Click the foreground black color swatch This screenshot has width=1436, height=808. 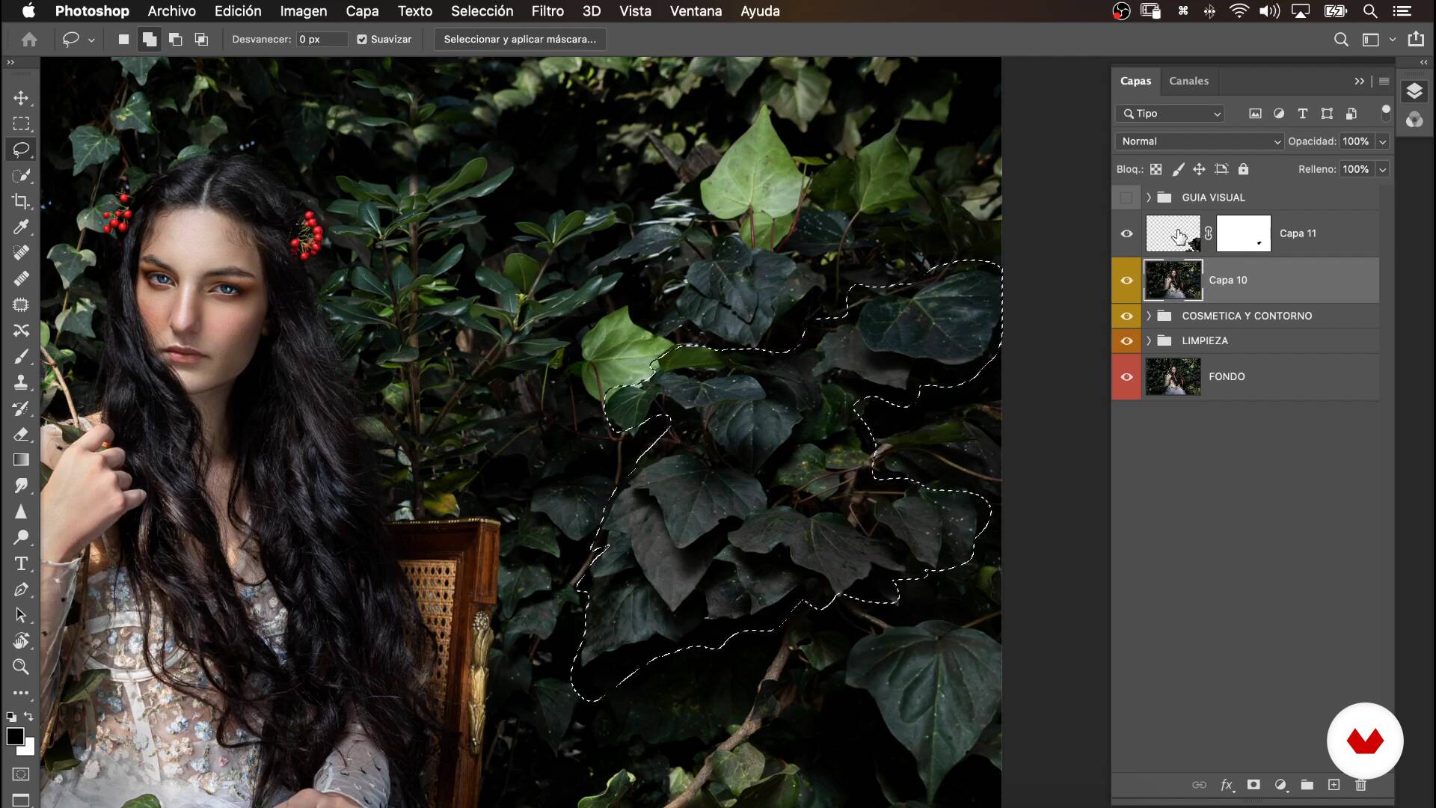pos(14,736)
